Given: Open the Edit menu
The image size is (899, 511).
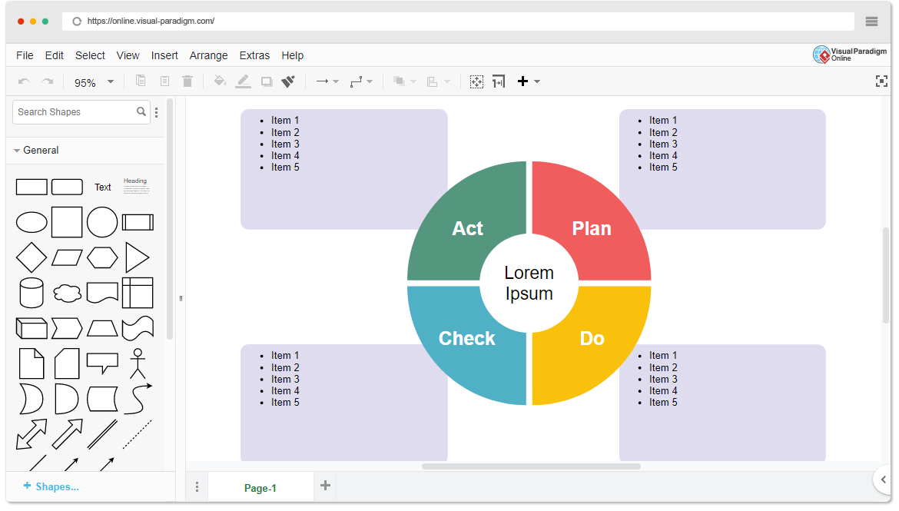Looking at the screenshot, I should [54, 55].
